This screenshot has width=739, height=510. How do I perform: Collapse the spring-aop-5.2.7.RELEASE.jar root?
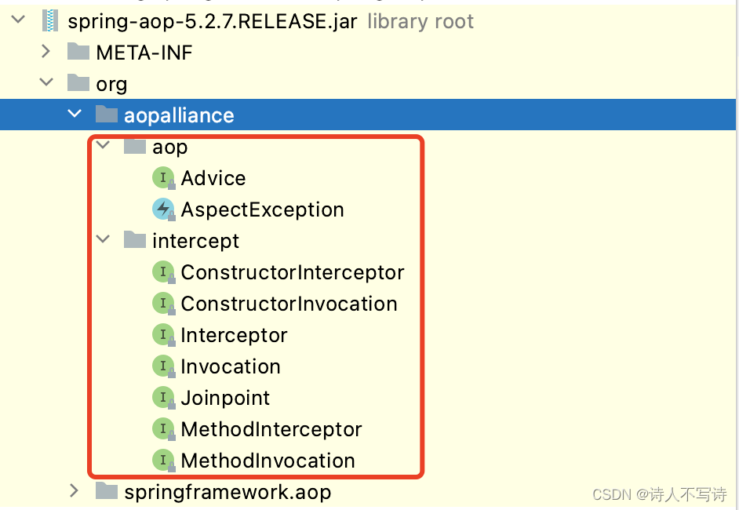point(17,20)
